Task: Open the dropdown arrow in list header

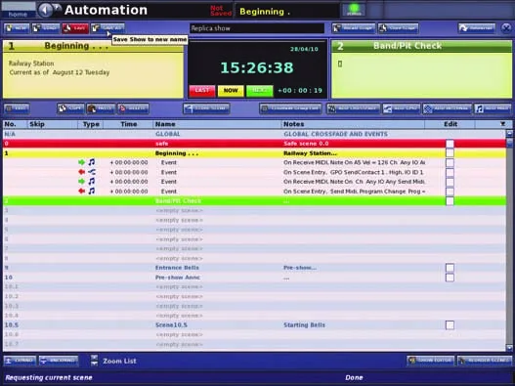Action: [502, 124]
